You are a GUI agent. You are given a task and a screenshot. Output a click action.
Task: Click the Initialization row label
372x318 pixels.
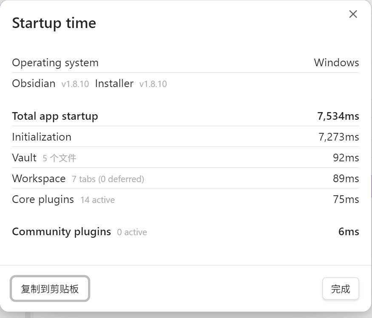click(x=42, y=137)
